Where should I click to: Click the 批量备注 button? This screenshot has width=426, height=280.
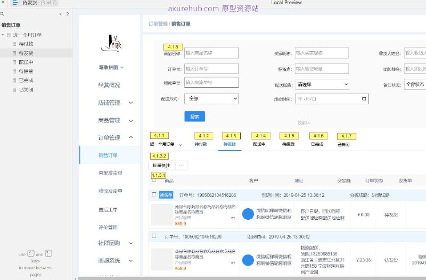(x=161, y=166)
